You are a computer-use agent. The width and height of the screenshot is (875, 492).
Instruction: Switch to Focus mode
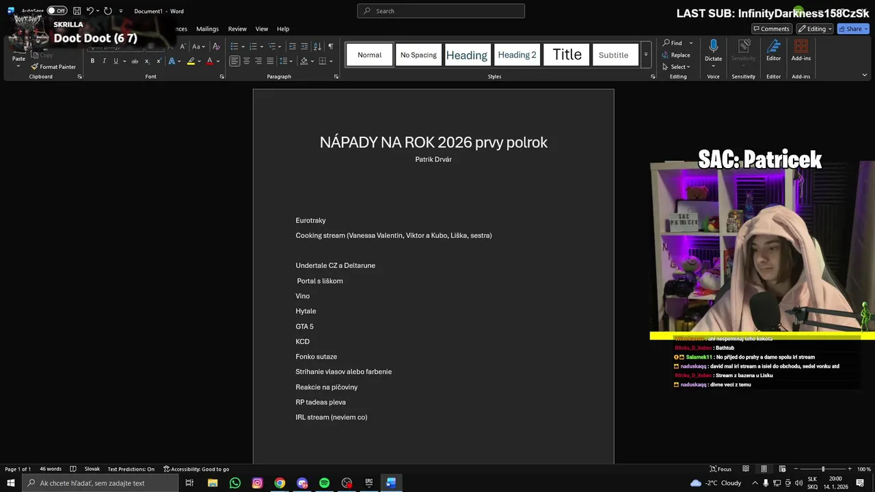(x=721, y=469)
